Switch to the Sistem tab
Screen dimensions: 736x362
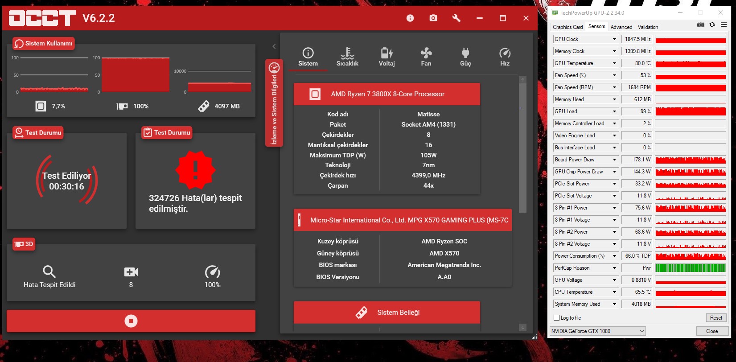tap(308, 57)
